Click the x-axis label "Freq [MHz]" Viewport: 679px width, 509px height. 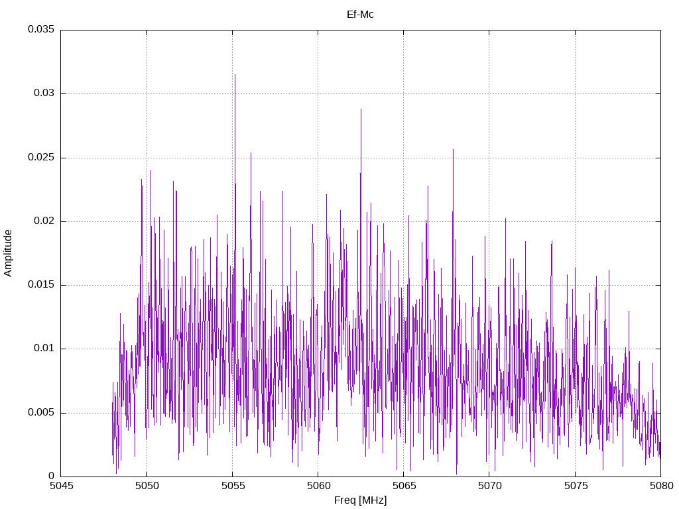point(360,500)
